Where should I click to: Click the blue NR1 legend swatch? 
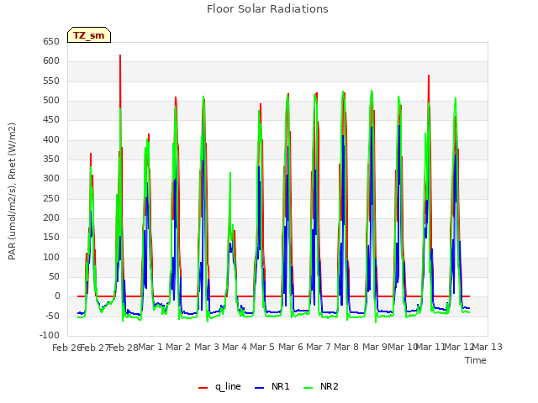click(x=260, y=387)
